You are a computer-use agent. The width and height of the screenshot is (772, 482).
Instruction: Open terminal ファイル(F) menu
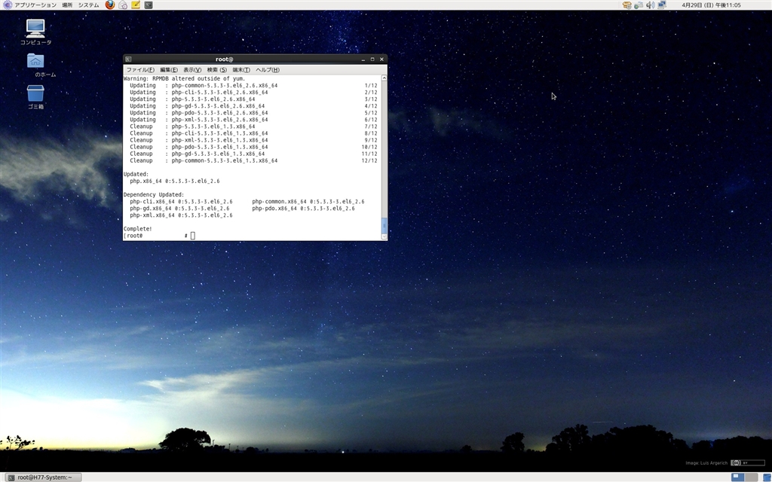(x=139, y=70)
